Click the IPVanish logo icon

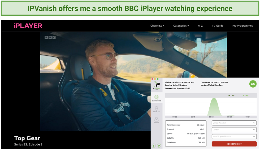pyautogui.click(x=156, y=85)
